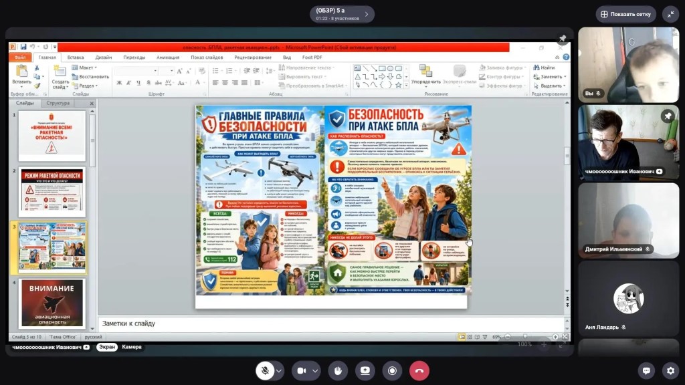Start screen sharing
Image resolution: width=685 pixels, height=385 pixels.
[x=365, y=371]
